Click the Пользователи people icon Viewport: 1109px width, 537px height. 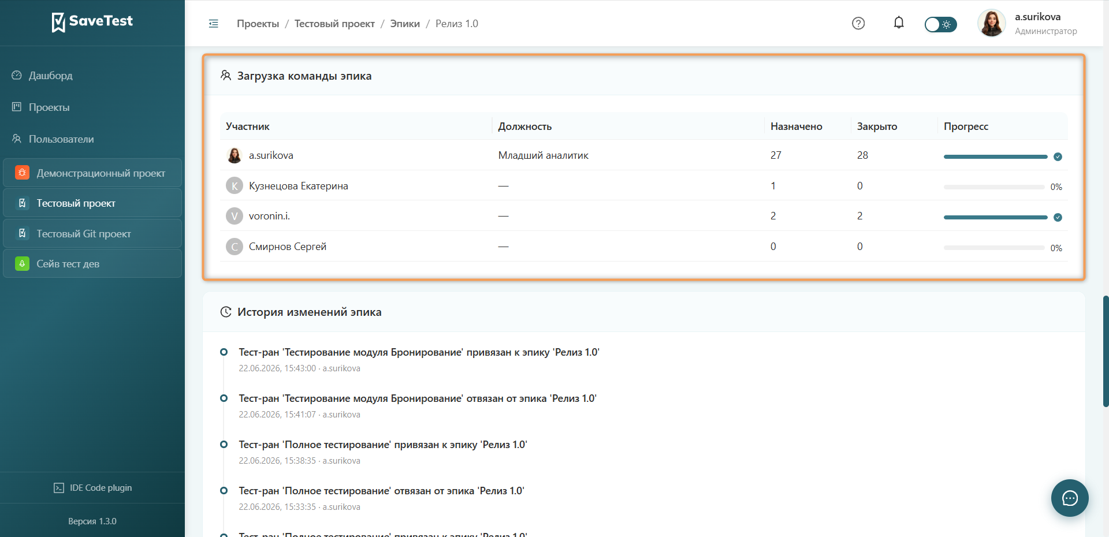pyautogui.click(x=17, y=139)
